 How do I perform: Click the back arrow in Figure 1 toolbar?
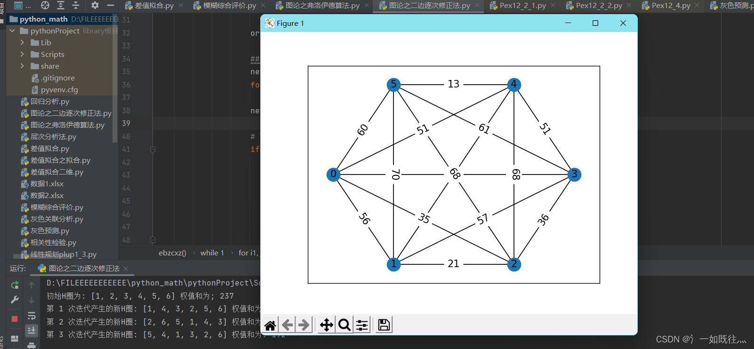coord(288,325)
